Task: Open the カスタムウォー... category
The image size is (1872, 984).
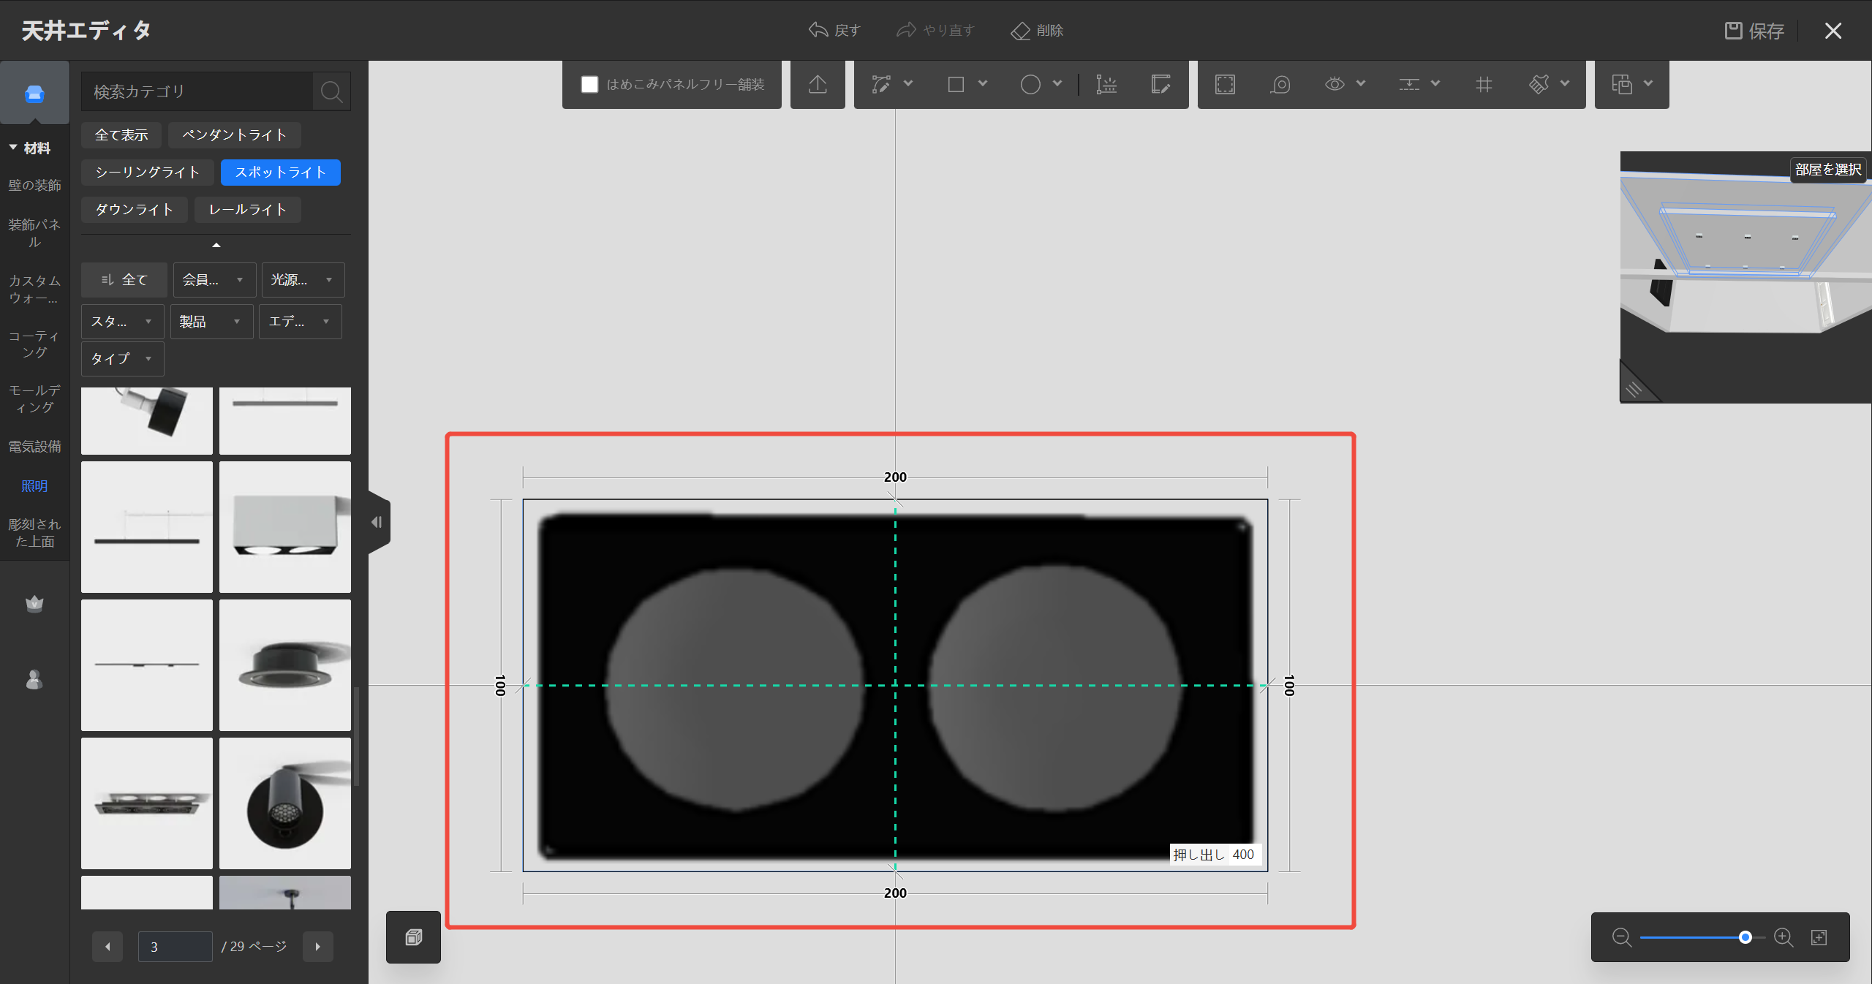Action: pos(34,289)
